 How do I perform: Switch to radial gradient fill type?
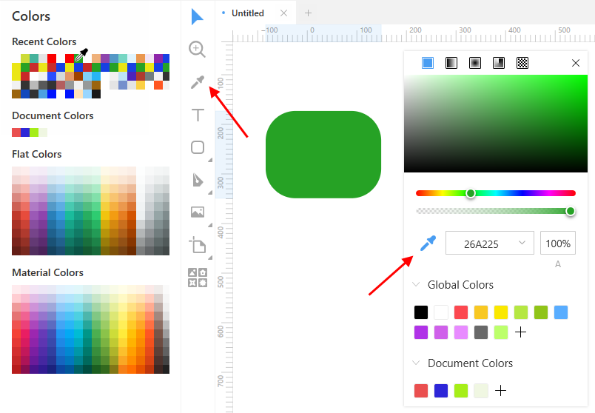pos(475,63)
